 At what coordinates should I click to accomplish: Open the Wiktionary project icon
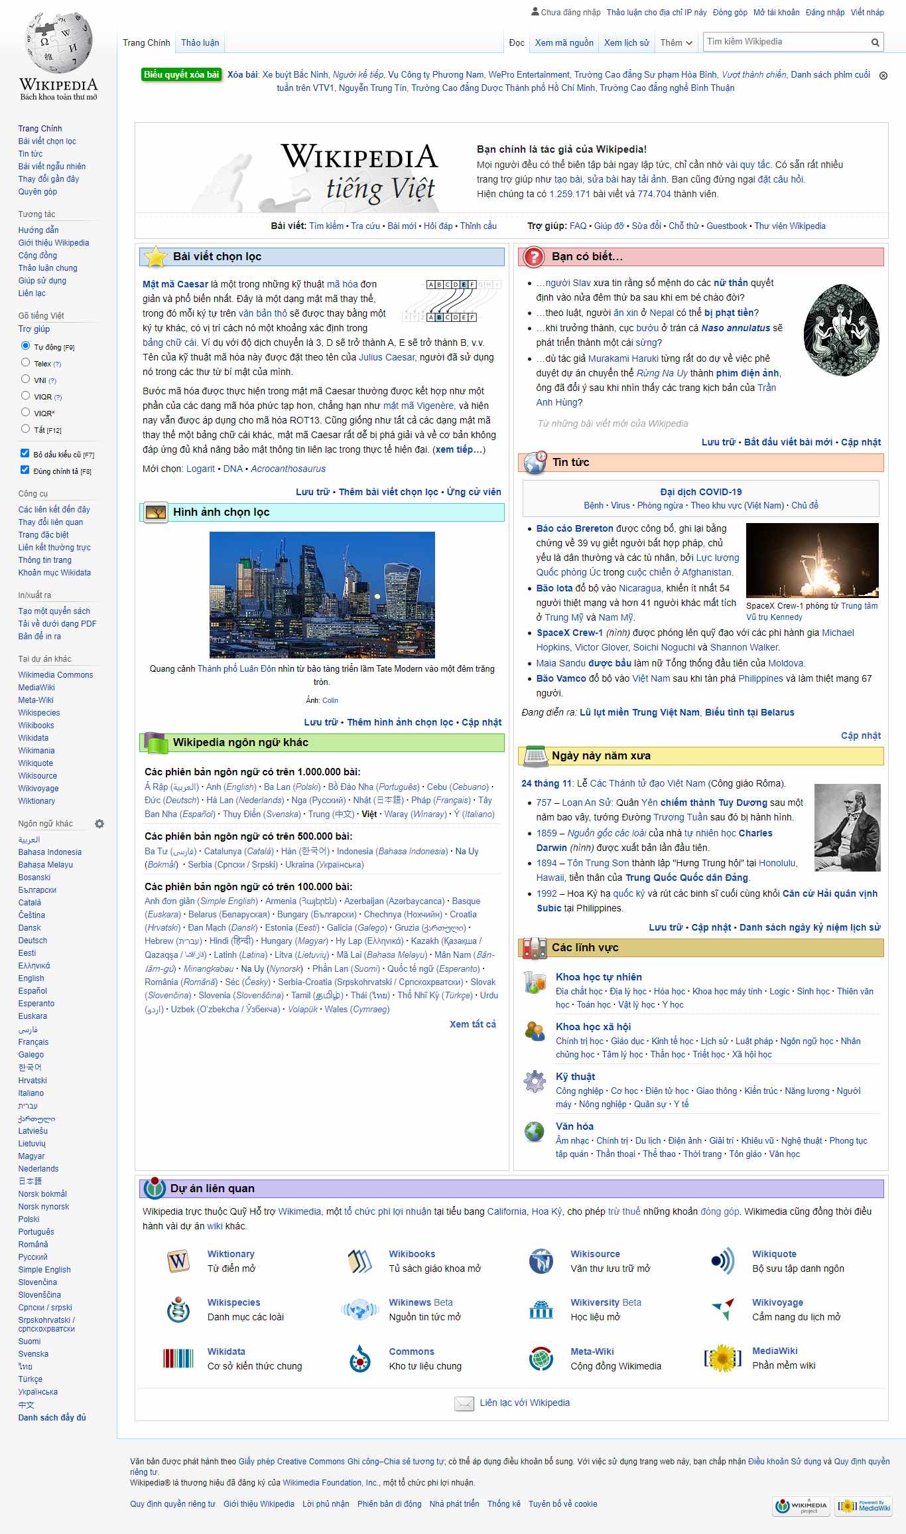tap(178, 1261)
